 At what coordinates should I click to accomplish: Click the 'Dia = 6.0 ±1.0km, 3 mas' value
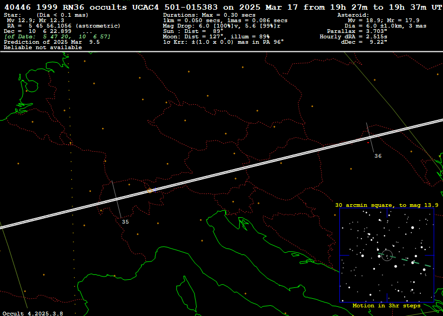click(x=385, y=26)
